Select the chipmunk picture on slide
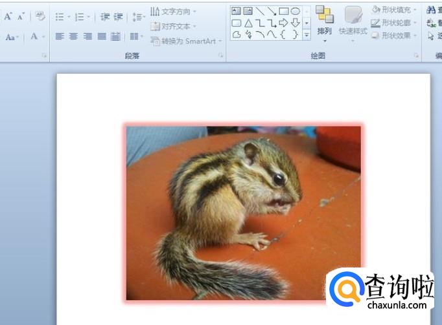The height and width of the screenshot is (325, 442). pyautogui.click(x=244, y=213)
